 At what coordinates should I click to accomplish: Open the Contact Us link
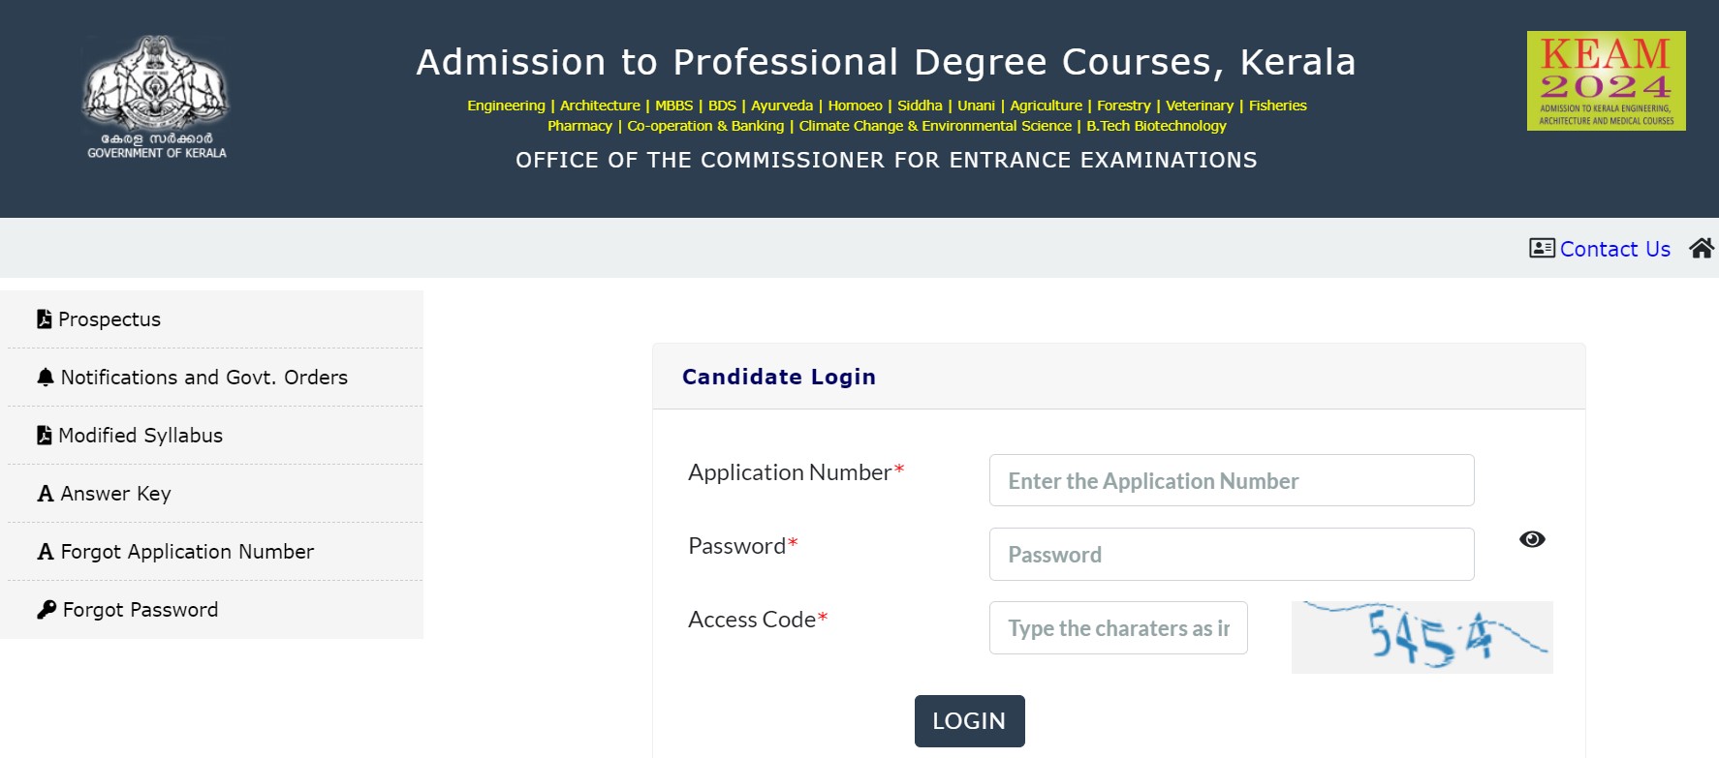(x=1614, y=249)
